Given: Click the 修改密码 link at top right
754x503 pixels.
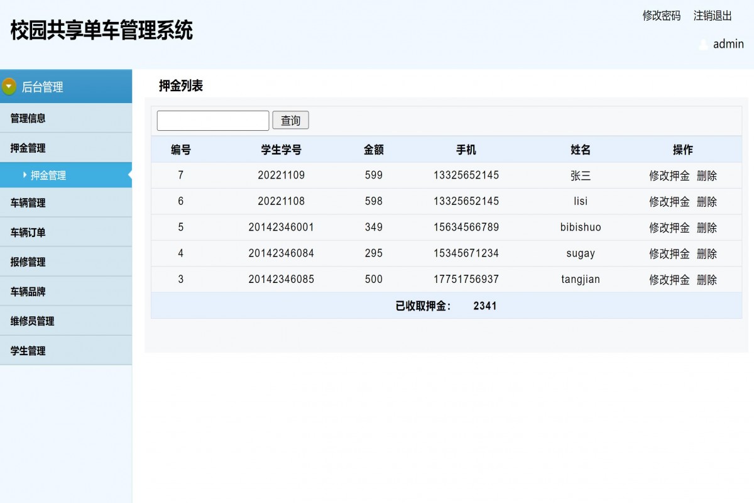Looking at the screenshot, I should click(660, 16).
